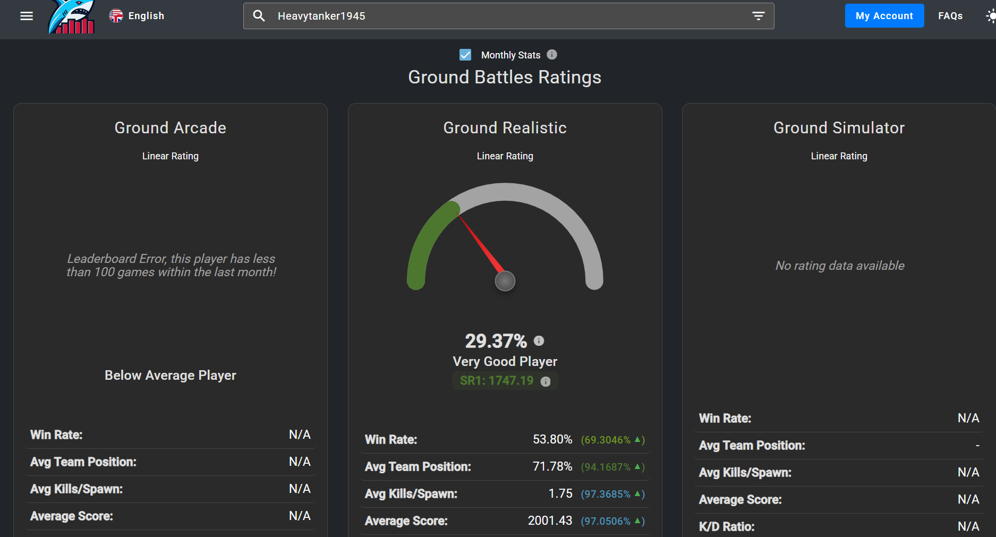This screenshot has height=537, width=996.
Task: Click the search magnifier icon
Action: tap(259, 16)
